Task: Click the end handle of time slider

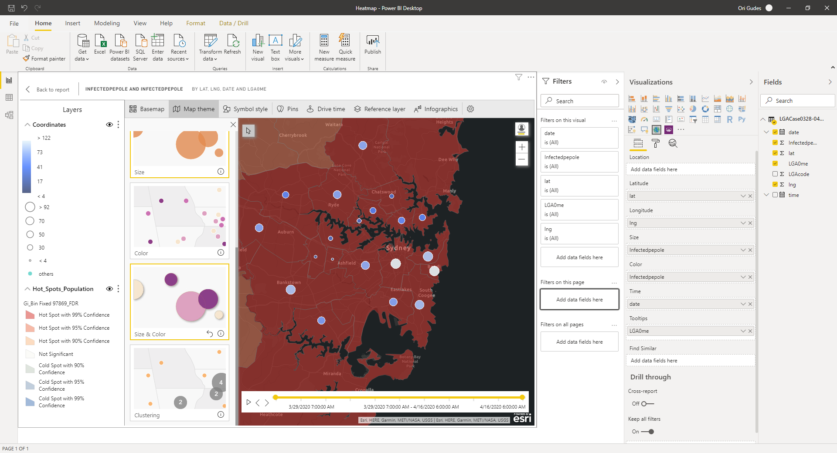Action: point(522,397)
